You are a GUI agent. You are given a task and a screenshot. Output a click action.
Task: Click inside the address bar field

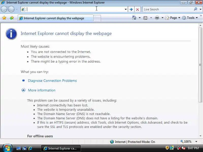point(74,9)
